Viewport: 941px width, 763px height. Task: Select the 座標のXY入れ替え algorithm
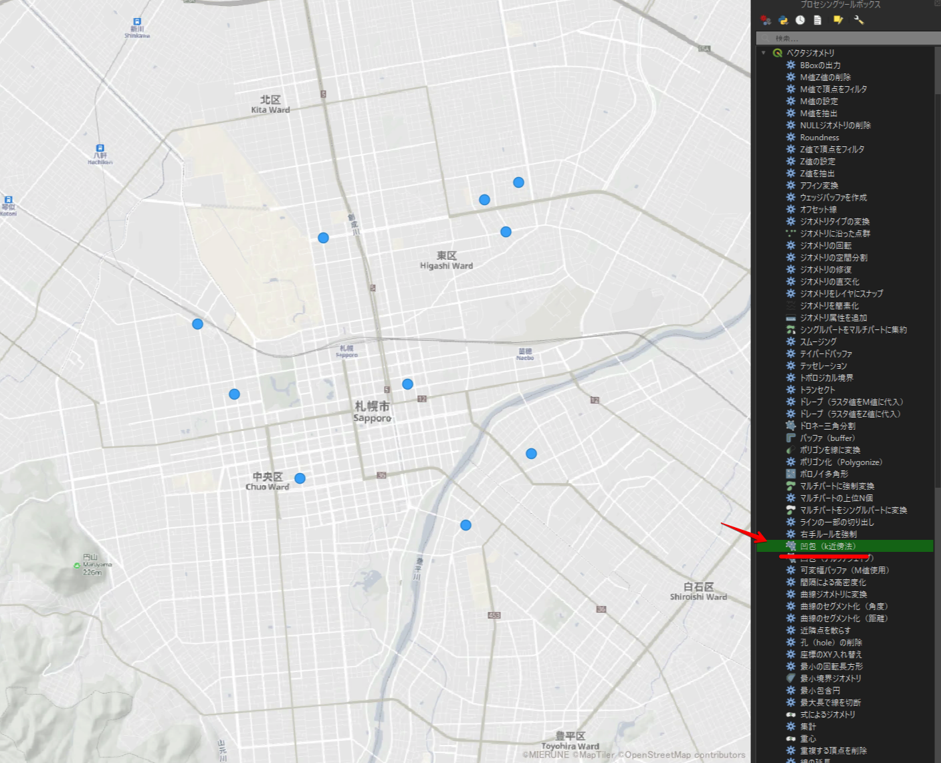tap(831, 654)
